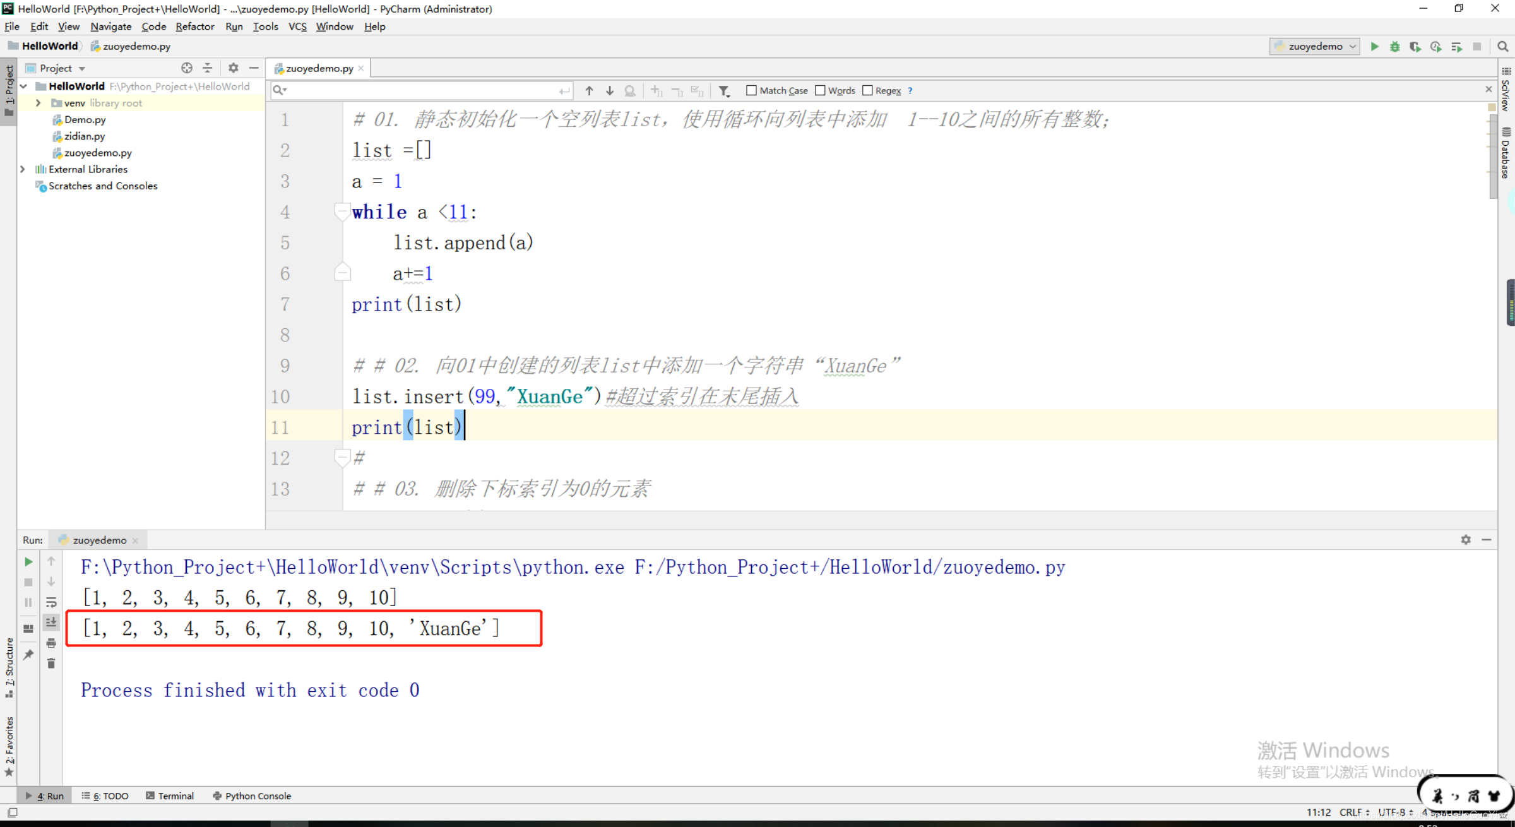Expand the venv library root folder
1515x827 pixels.
(39, 103)
